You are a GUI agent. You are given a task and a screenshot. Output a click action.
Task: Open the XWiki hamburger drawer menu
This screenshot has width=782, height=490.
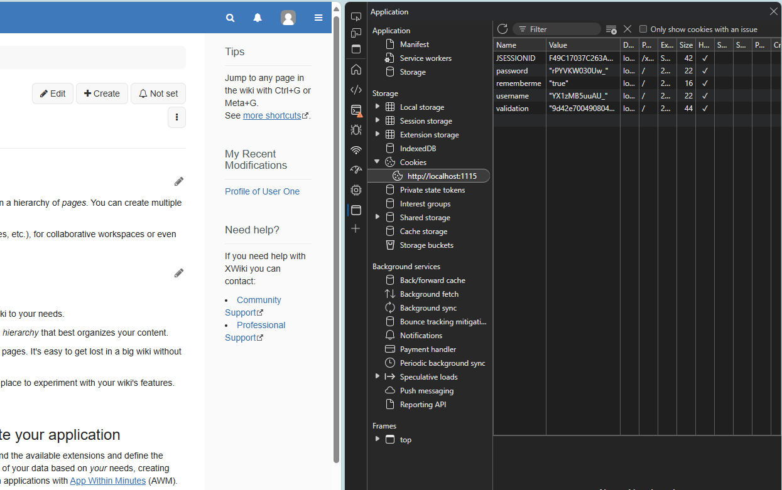[318, 18]
